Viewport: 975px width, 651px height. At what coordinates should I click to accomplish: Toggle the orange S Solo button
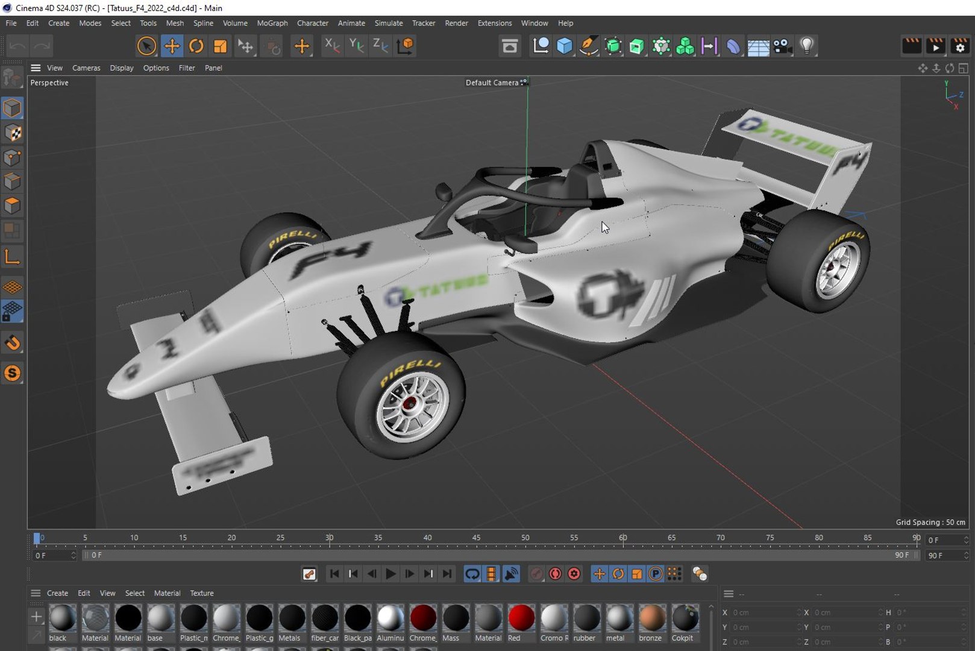click(13, 373)
